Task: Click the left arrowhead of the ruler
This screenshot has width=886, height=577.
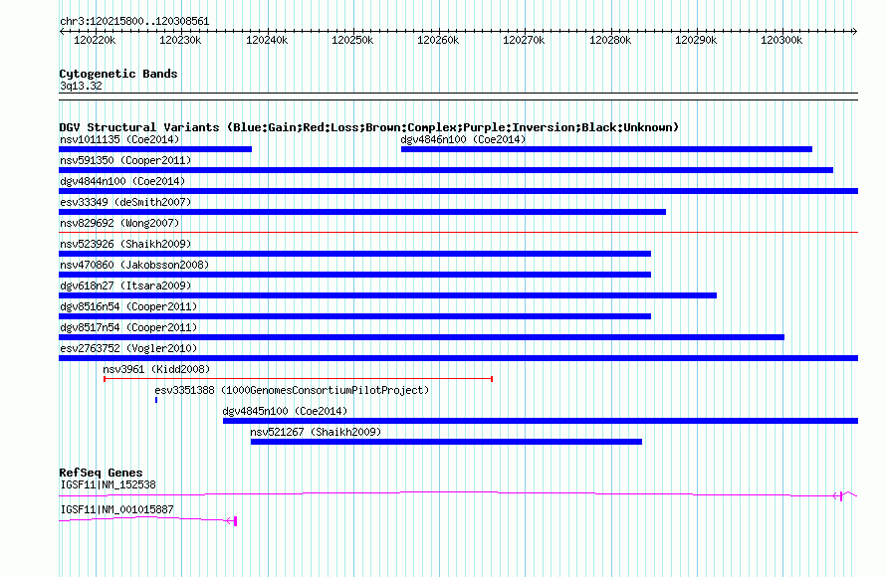Action: pos(62,32)
